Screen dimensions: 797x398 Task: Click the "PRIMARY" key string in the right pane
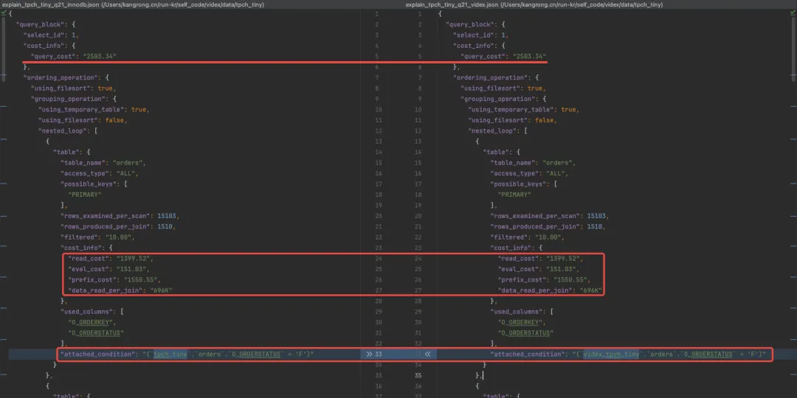click(x=514, y=195)
